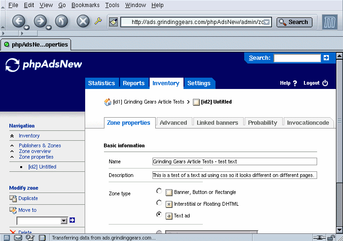
Task: Open the Go menu
Action: tap(62, 5)
